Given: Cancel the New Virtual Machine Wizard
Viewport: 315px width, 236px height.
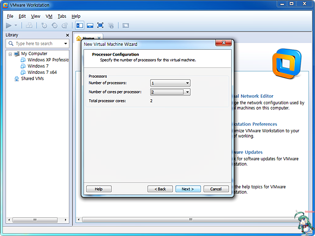Looking at the screenshot, I should [216, 189].
